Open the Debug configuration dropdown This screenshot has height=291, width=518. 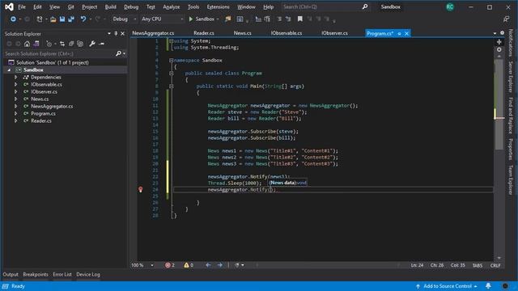pos(124,19)
